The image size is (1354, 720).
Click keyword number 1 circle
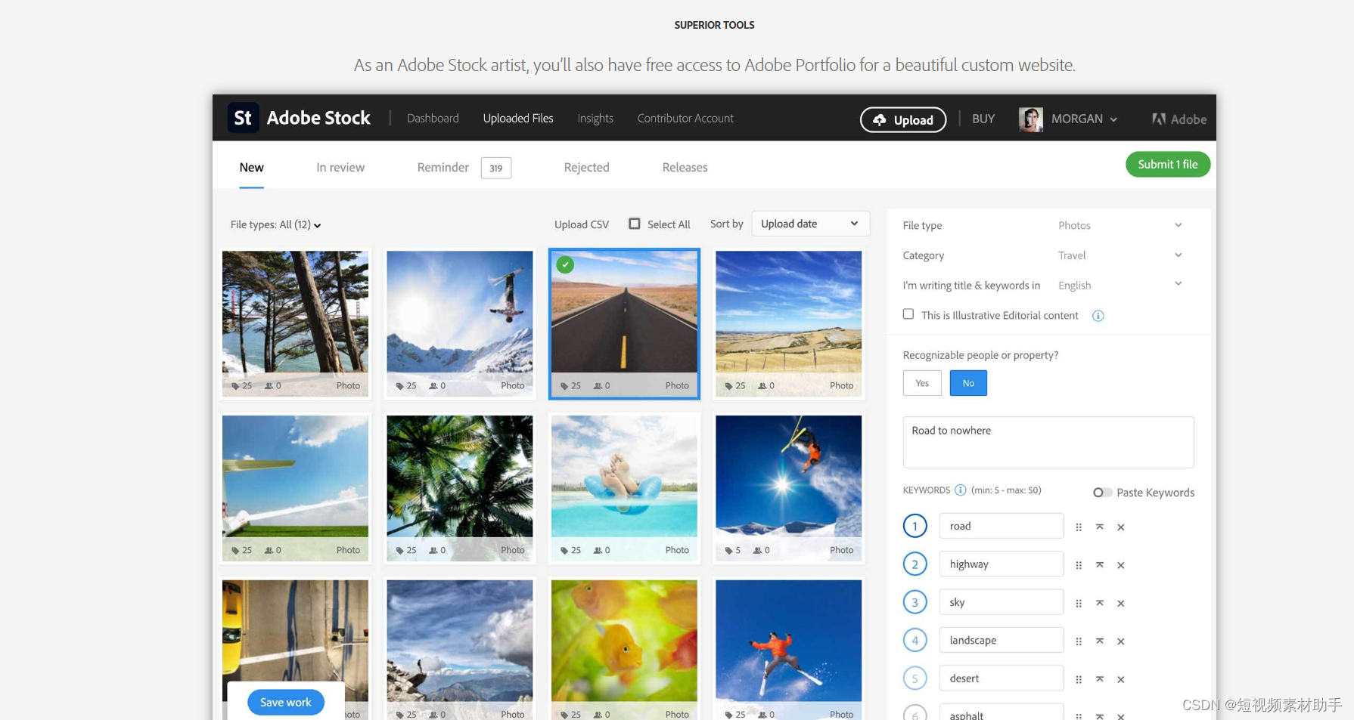click(x=915, y=526)
